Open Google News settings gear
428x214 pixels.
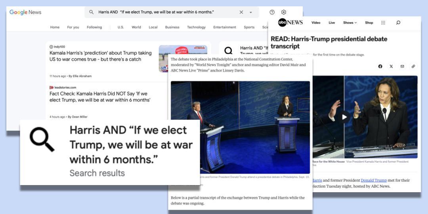284,12
